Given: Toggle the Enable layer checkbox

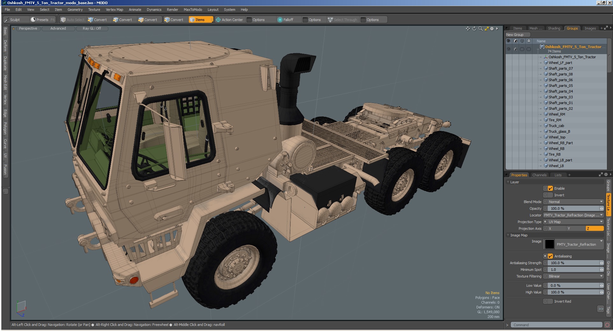Looking at the screenshot, I should (550, 188).
